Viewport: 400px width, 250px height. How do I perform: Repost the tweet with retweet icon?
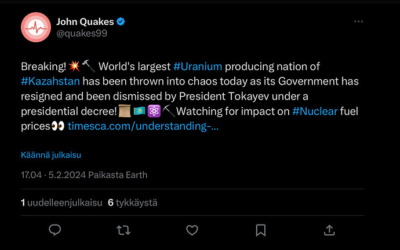(123, 230)
